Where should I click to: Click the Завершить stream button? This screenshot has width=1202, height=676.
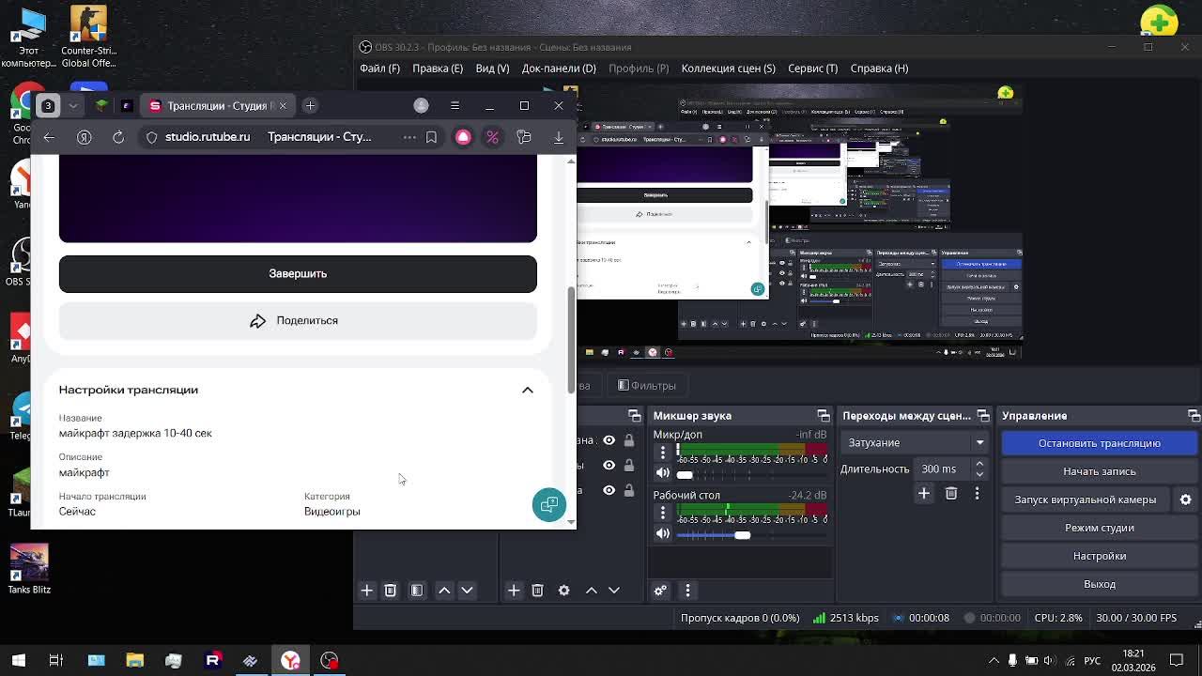click(x=298, y=273)
